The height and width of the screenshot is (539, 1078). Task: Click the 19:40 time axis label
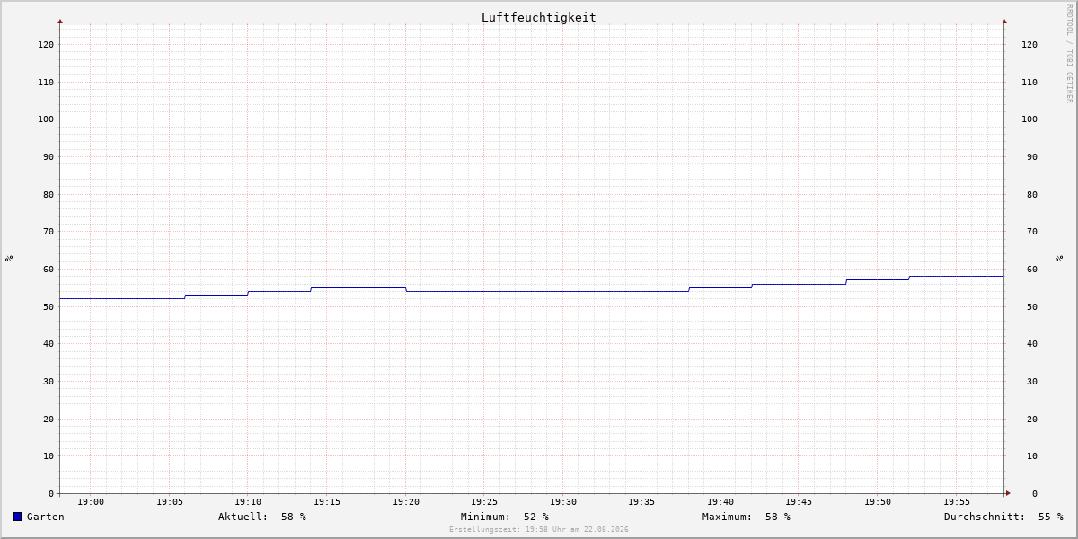pyautogui.click(x=720, y=502)
